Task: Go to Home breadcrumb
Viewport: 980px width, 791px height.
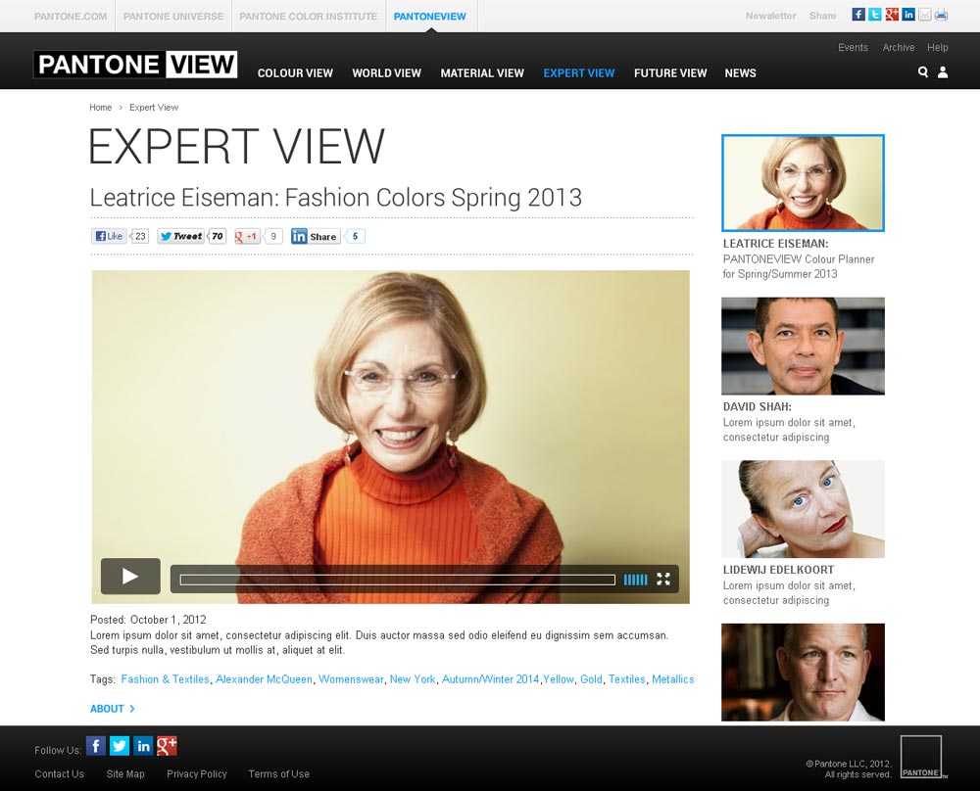Action: pos(101,108)
